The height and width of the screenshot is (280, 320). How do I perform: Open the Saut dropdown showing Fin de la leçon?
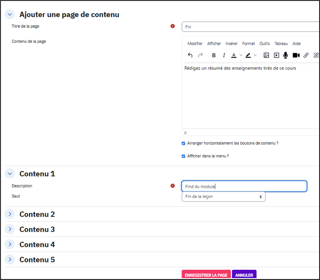click(x=223, y=197)
